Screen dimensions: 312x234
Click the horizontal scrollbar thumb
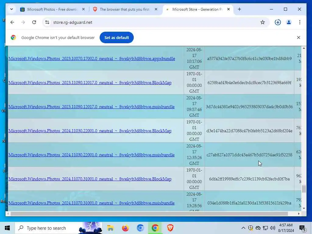coord(149,214)
